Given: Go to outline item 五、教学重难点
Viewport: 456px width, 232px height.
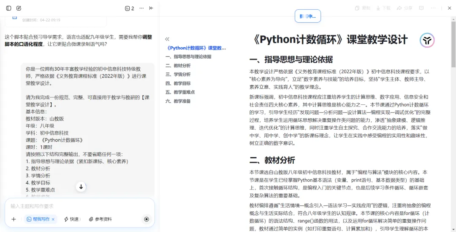Looking at the screenshot, I should tap(180, 92).
